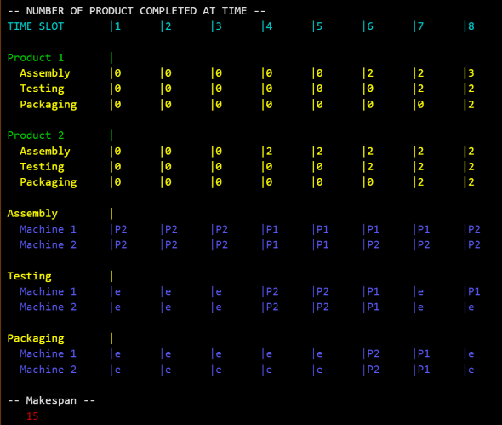Click the 'Testing' label under Product 2

tap(42, 167)
